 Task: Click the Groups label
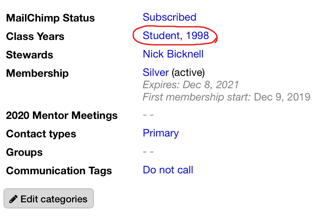coord(24,152)
